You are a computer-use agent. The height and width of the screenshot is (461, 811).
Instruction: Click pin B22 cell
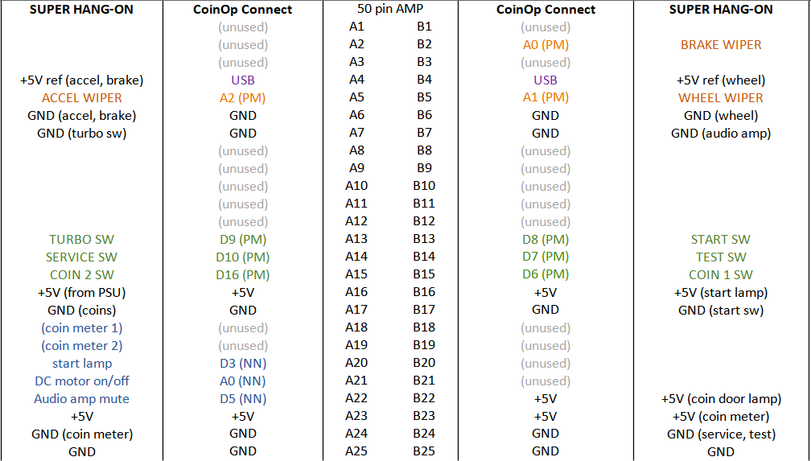click(x=424, y=399)
